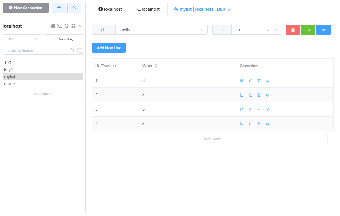Open the DB0 database dropdown

pos(22,39)
